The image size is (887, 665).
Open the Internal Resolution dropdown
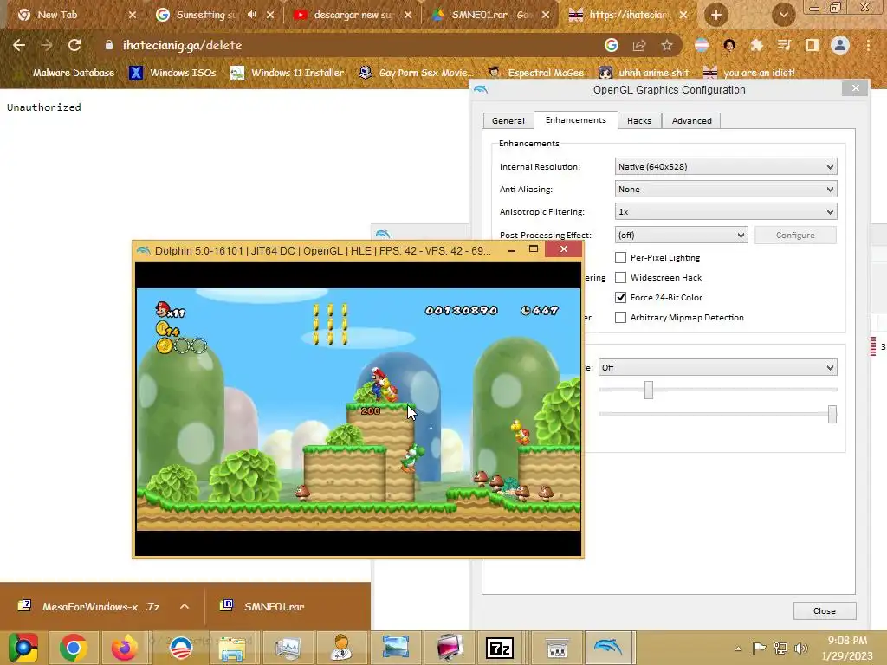coord(726,167)
